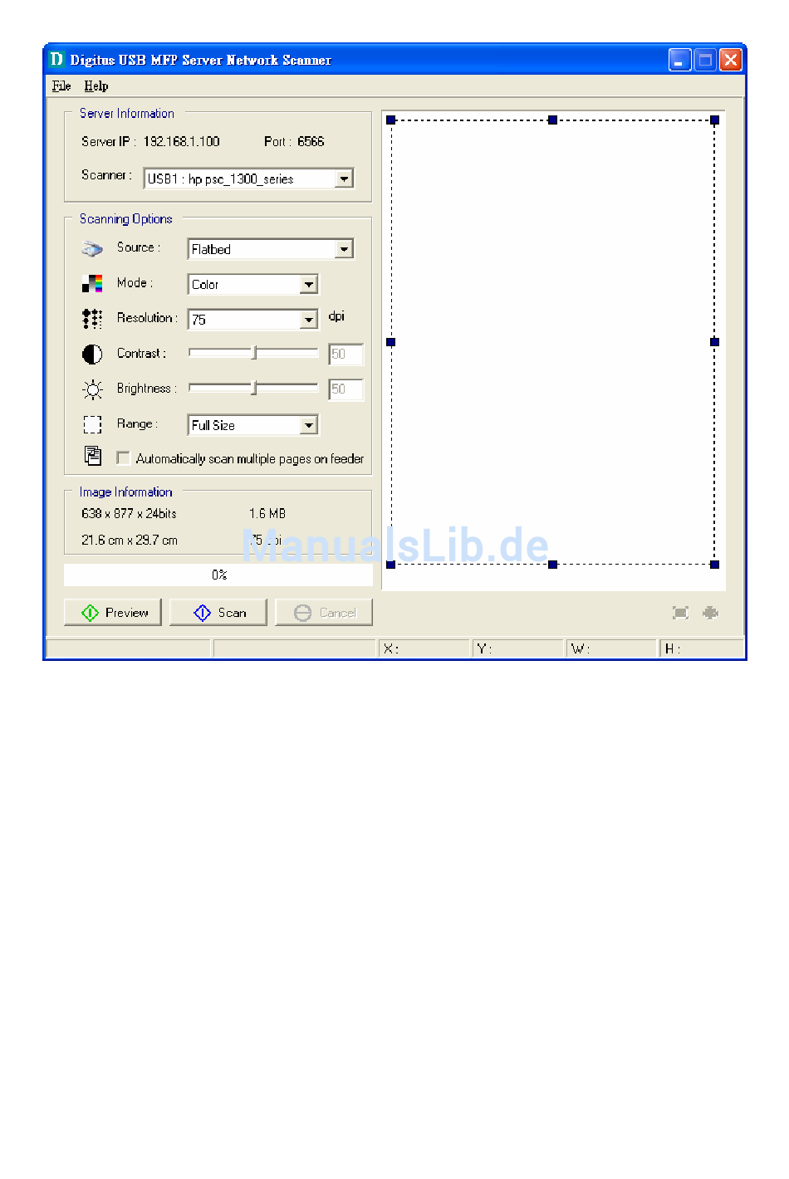Open the Source dropdown showing Flatbed

coord(344,249)
